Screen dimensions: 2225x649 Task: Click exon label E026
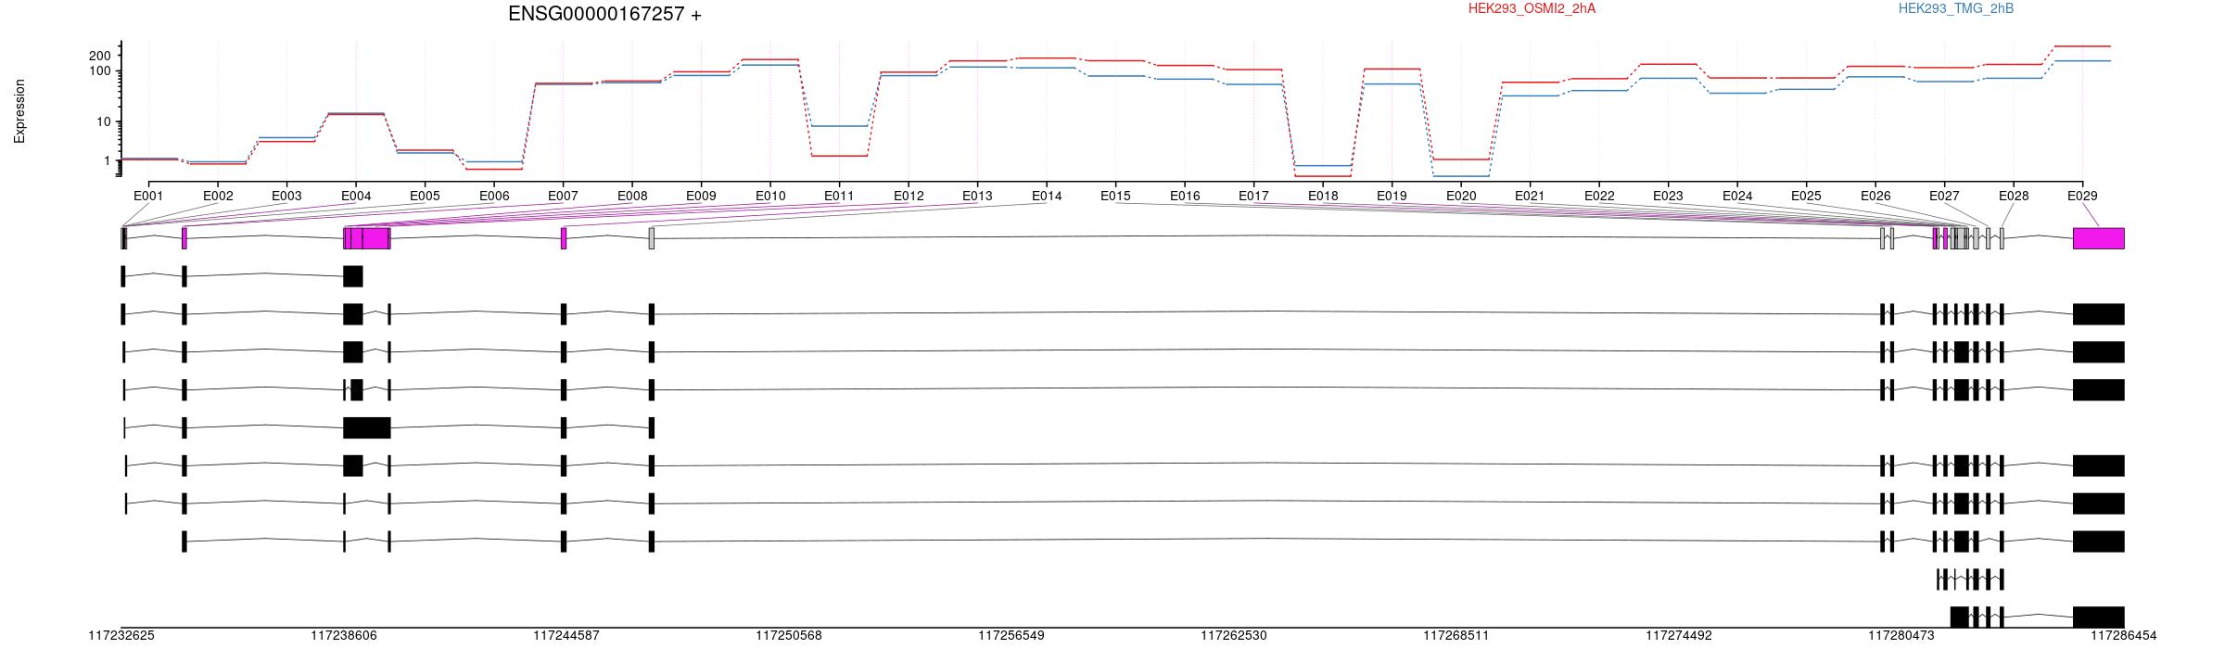pyautogui.click(x=1875, y=196)
